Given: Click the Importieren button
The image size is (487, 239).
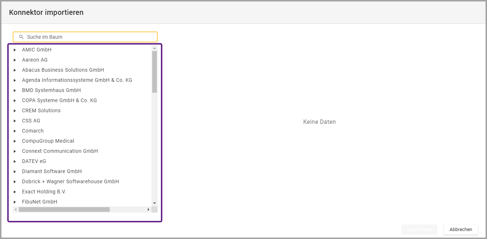Looking at the screenshot, I should pos(419,230).
